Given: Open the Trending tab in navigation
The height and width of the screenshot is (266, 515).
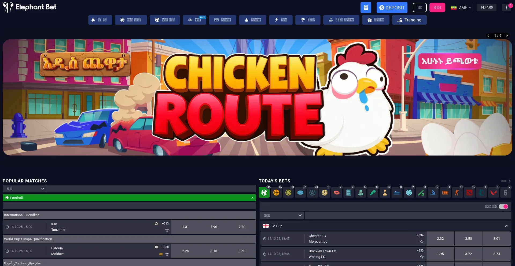Looking at the screenshot, I should [x=409, y=20].
